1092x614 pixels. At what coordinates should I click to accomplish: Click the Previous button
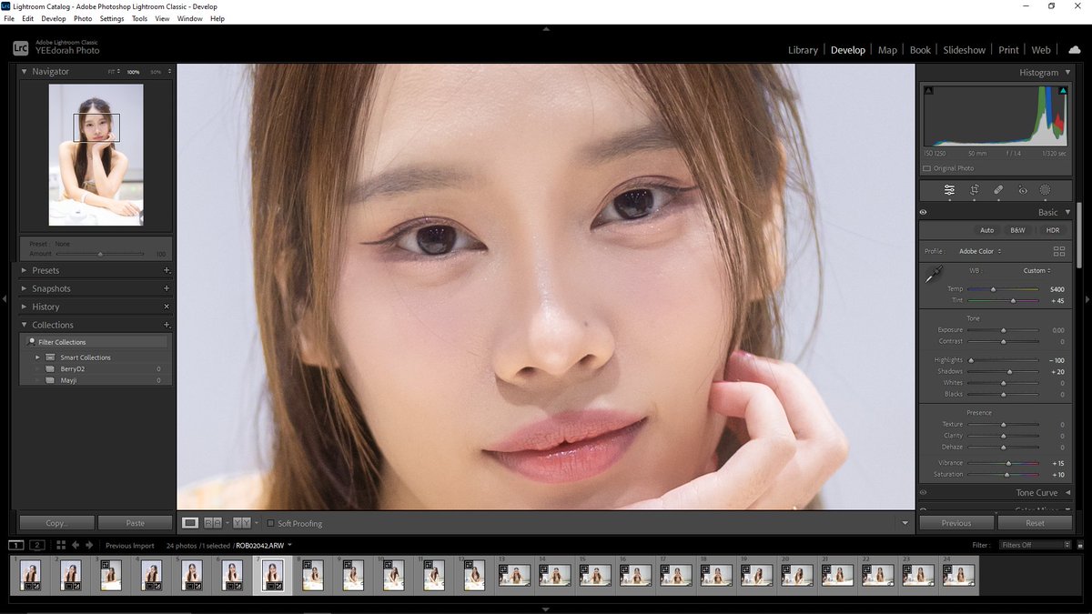coord(956,523)
